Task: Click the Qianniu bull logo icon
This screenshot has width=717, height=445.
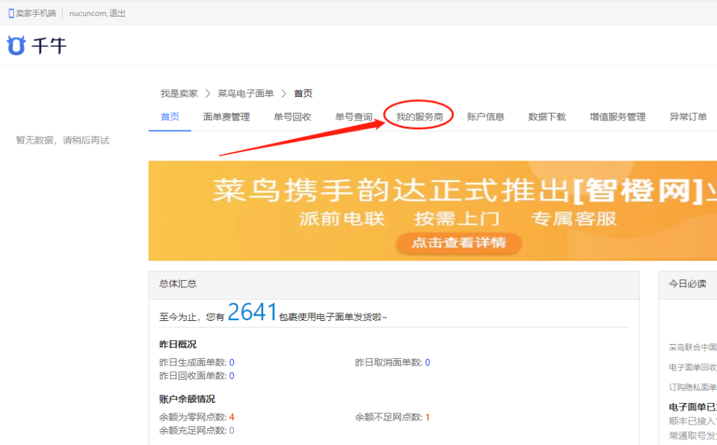Action: pos(16,46)
